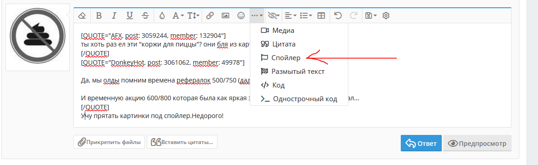Click the insert link icon

click(x=210, y=15)
